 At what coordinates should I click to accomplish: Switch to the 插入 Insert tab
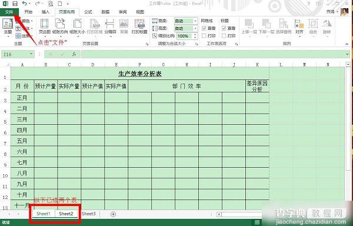pos(46,12)
